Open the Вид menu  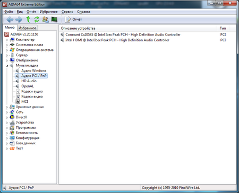point(20,12)
